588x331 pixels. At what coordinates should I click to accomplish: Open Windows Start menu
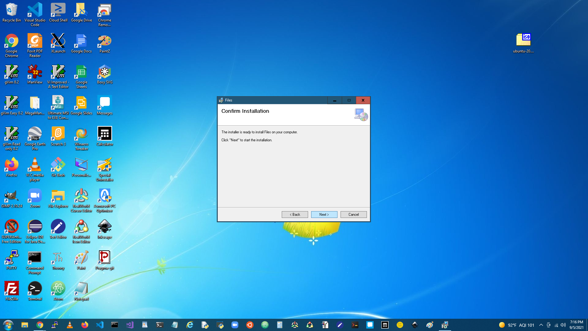7,325
